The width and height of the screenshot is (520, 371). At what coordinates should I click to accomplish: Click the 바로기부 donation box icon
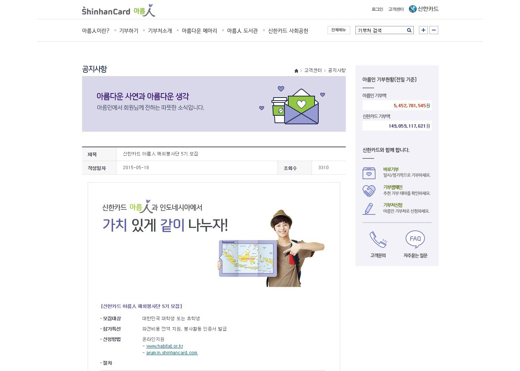(x=369, y=173)
